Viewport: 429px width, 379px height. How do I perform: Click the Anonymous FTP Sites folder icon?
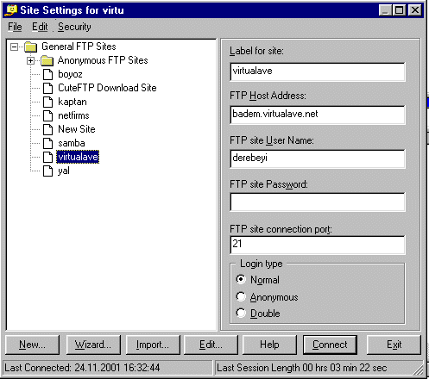click(47, 60)
